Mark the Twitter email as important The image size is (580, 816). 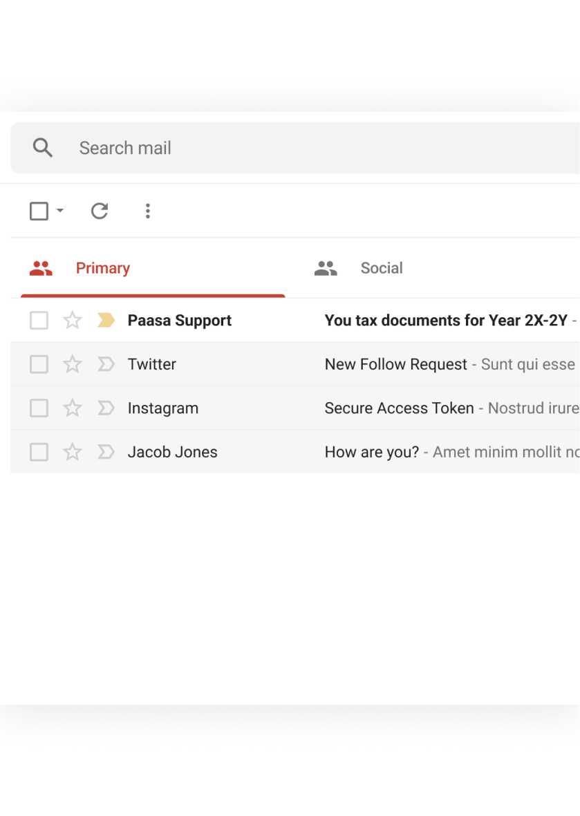(106, 363)
